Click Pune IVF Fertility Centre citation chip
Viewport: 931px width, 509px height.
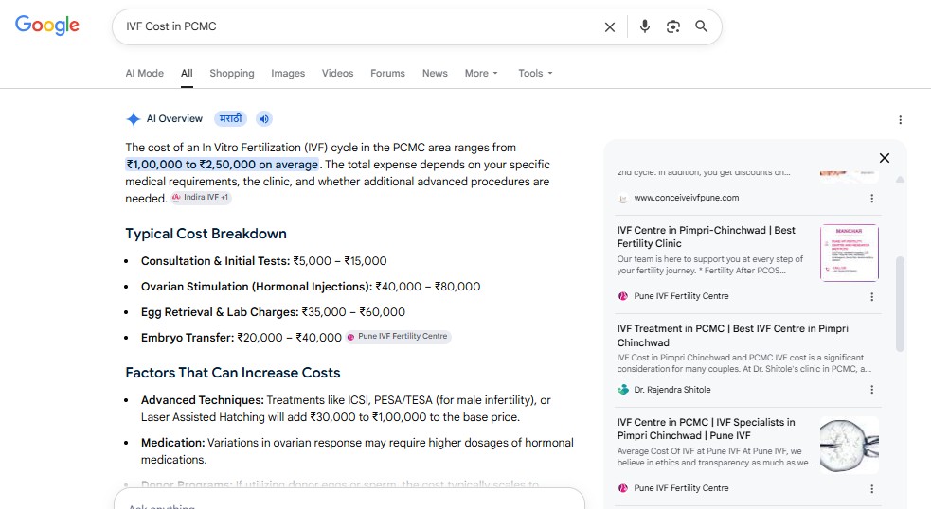coord(398,337)
